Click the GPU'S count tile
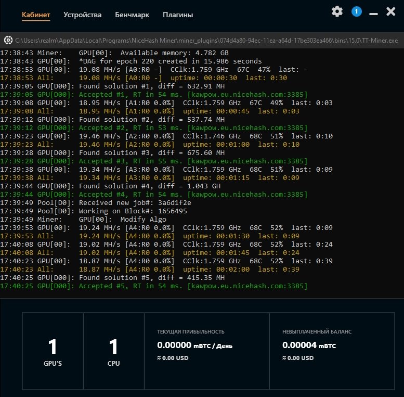 tap(52, 351)
